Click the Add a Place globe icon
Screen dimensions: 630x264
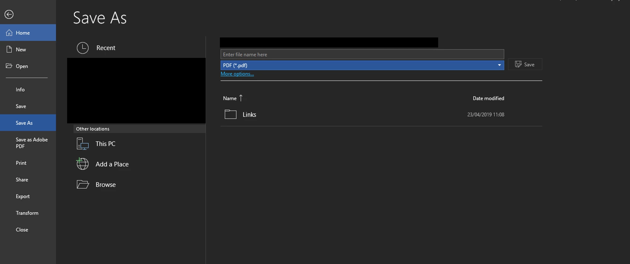[x=83, y=164]
